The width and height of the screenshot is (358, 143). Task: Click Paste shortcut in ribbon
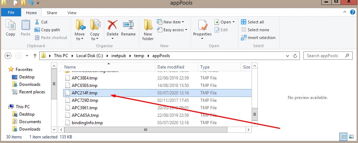51,38
